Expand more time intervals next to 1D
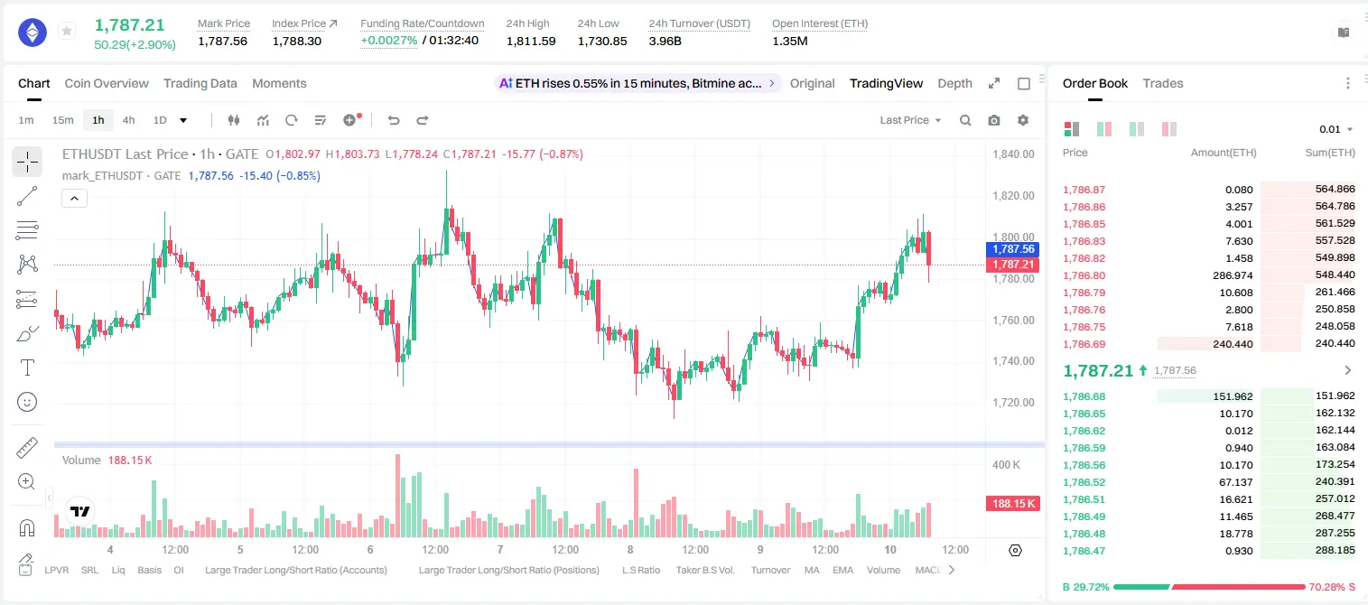Viewport: 1368px width, 605px height. coord(184,120)
